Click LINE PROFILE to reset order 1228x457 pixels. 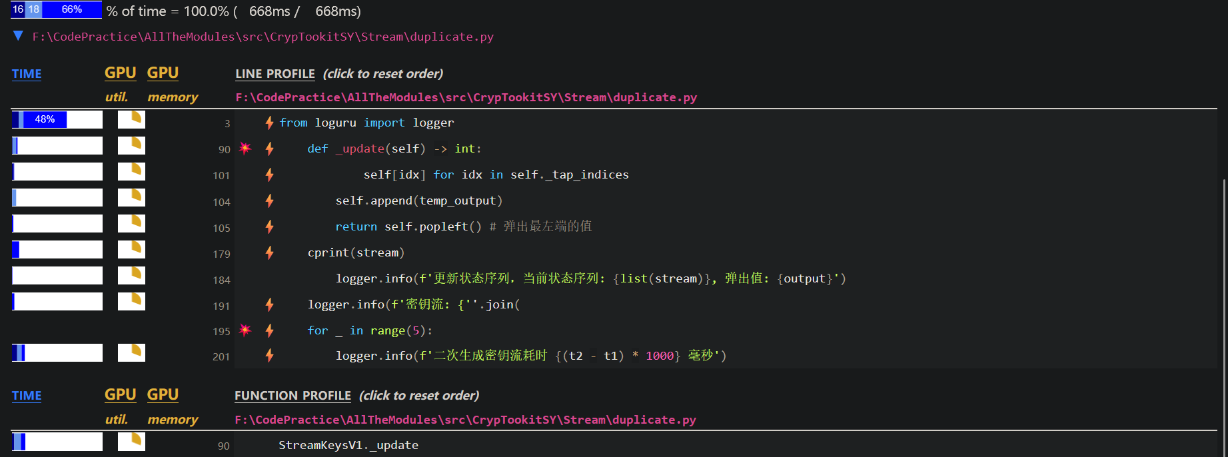click(275, 74)
